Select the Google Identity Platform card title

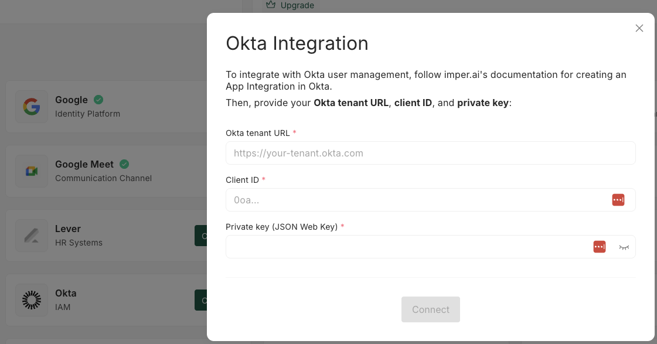tap(72, 100)
